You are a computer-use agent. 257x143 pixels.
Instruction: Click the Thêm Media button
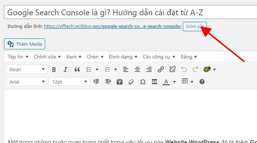pyautogui.click(x=25, y=44)
